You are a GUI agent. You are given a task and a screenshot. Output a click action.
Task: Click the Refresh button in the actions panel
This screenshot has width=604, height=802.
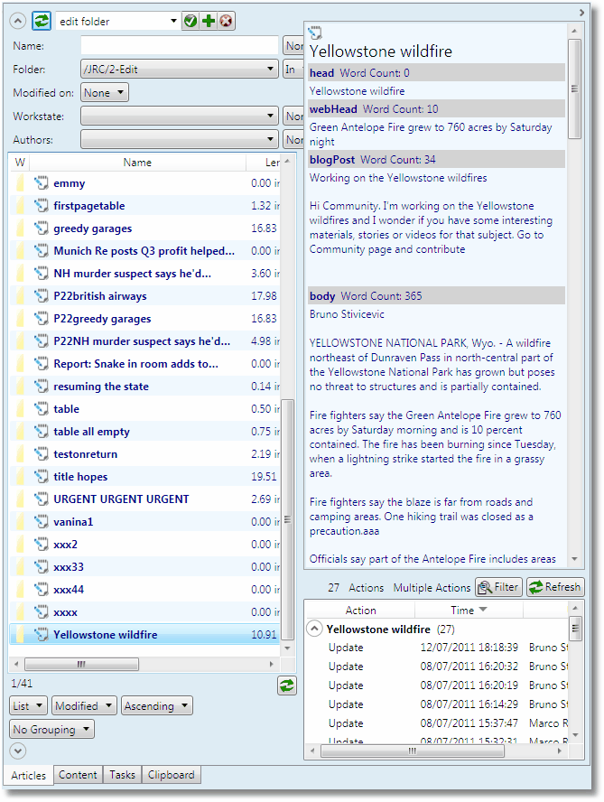[555, 587]
